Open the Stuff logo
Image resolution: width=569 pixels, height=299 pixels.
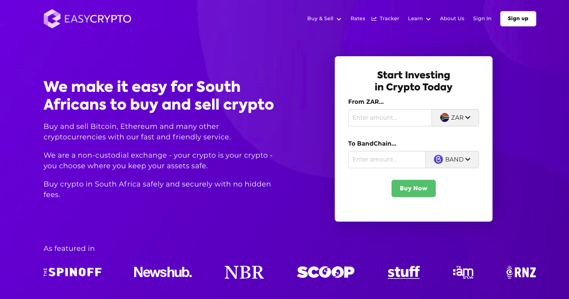[x=403, y=272]
